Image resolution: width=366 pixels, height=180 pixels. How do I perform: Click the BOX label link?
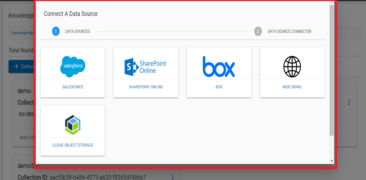coord(219,87)
